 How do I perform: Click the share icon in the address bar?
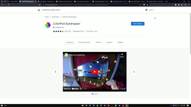tap(140, 5)
